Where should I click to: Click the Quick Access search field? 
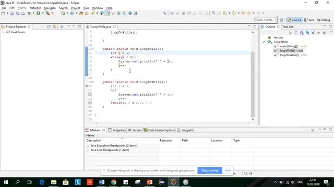coord(265,20)
